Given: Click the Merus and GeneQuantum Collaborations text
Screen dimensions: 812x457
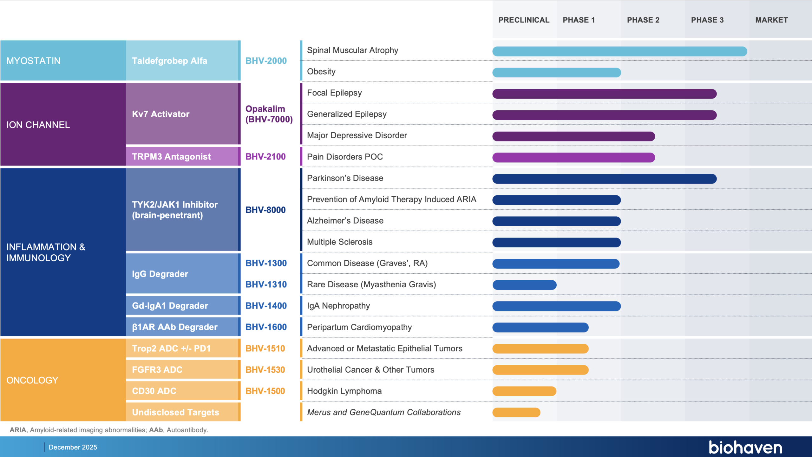Looking at the screenshot, I should click(x=383, y=412).
